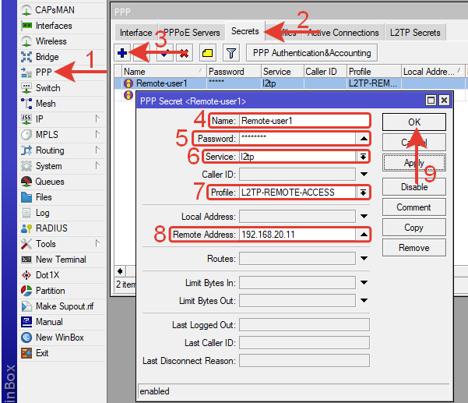Expand the Caller ID field arrow
This screenshot has width=468, height=403.
(x=363, y=174)
